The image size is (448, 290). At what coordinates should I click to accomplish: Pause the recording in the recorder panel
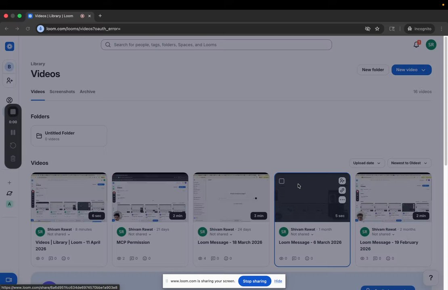point(13,132)
